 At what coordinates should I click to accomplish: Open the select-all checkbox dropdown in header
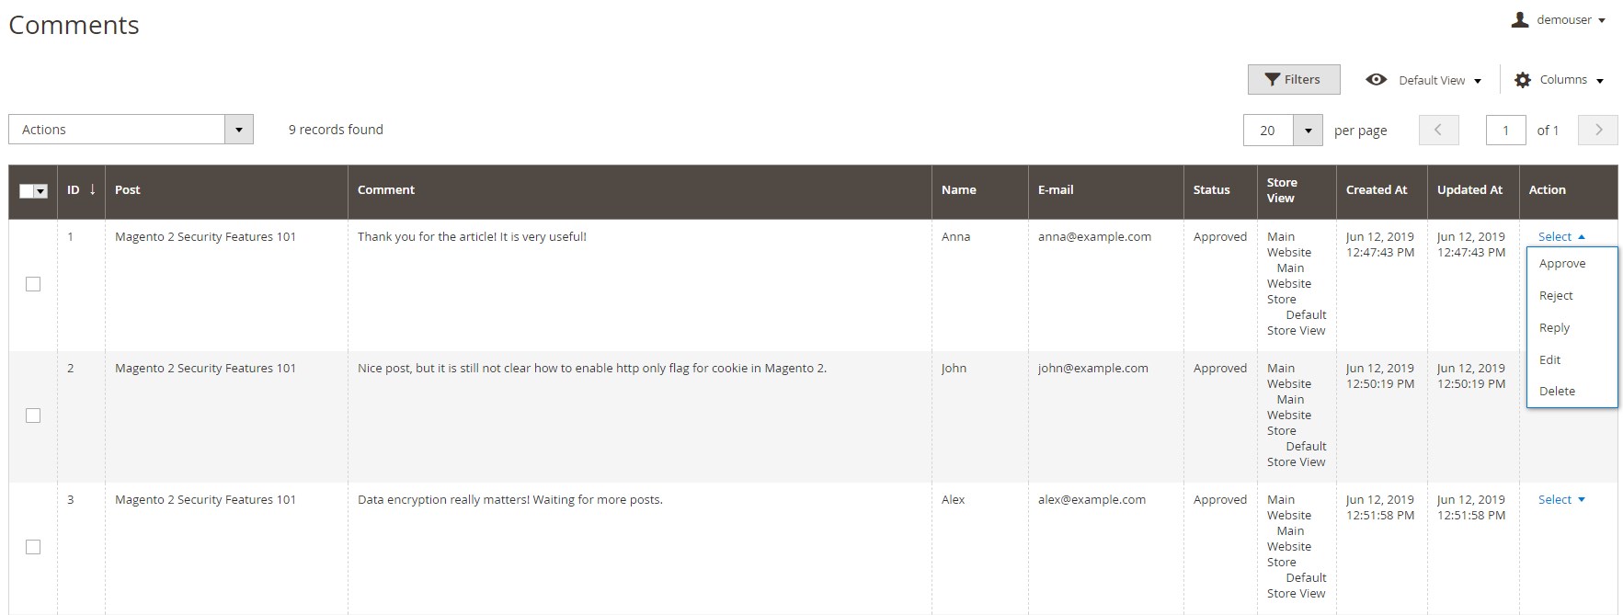click(40, 191)
